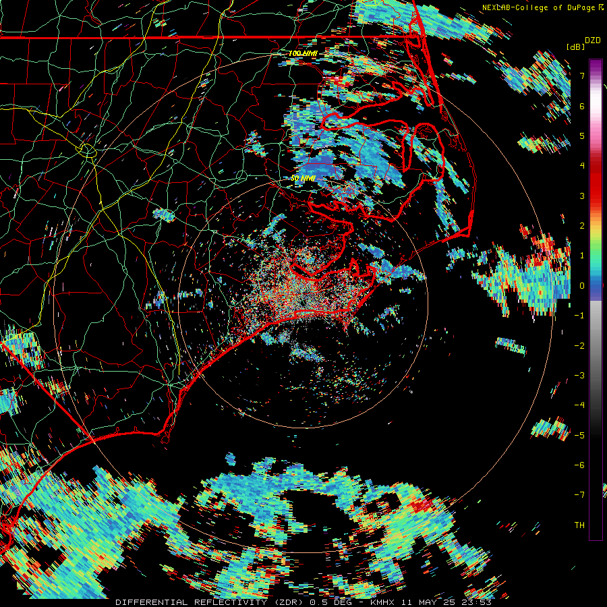This screenshot has height=607, width=607.
Task: Click the [dB] unit label
Action: point(575,47)
